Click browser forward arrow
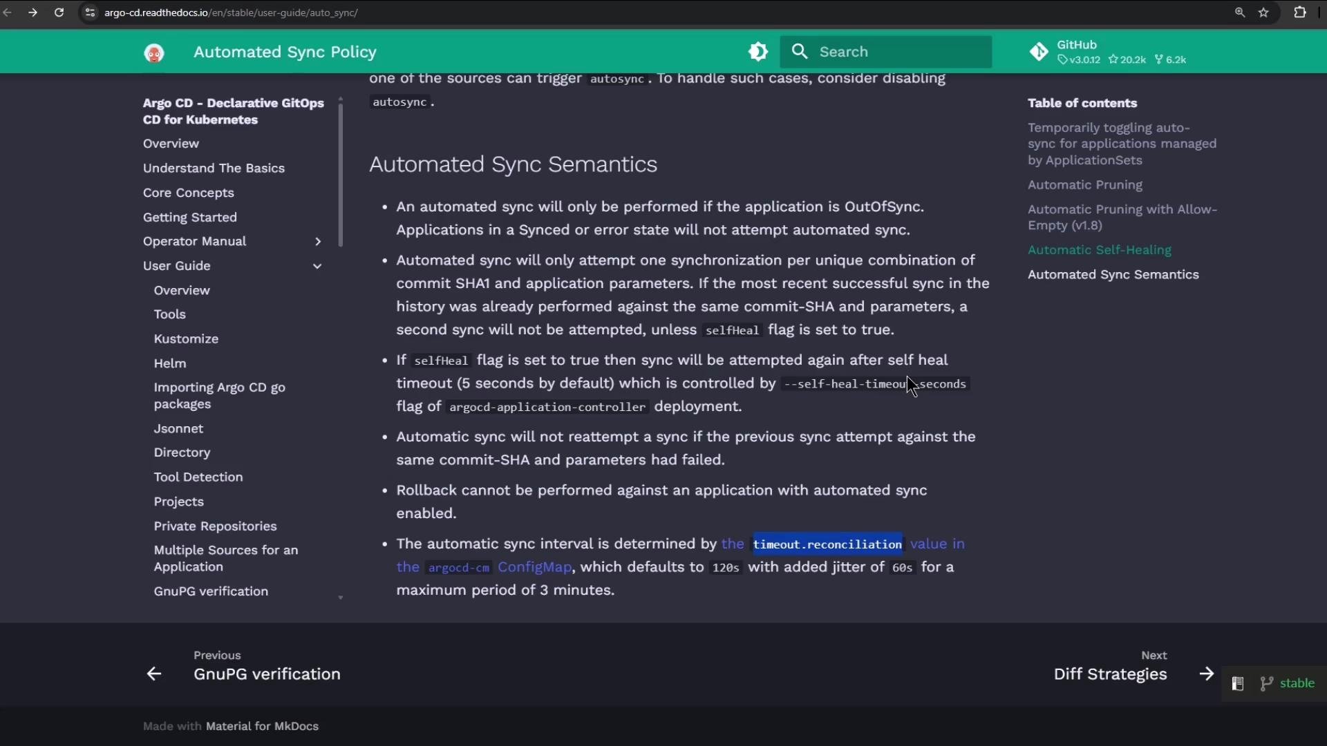 [x=32, y=12]
